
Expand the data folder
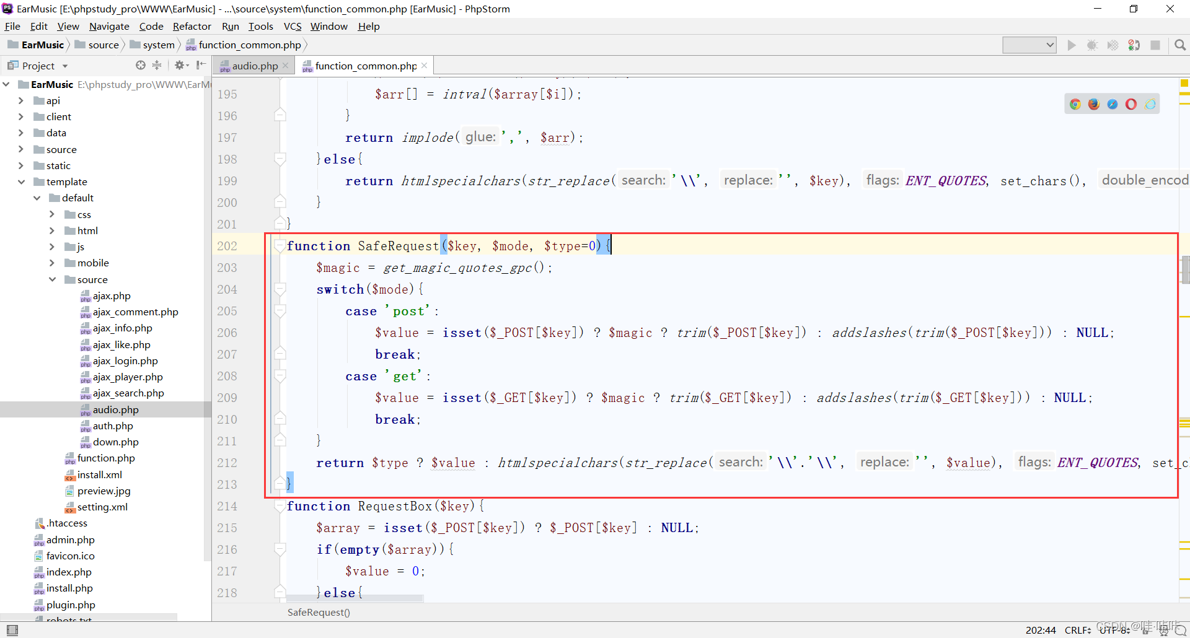coord(21,133)
